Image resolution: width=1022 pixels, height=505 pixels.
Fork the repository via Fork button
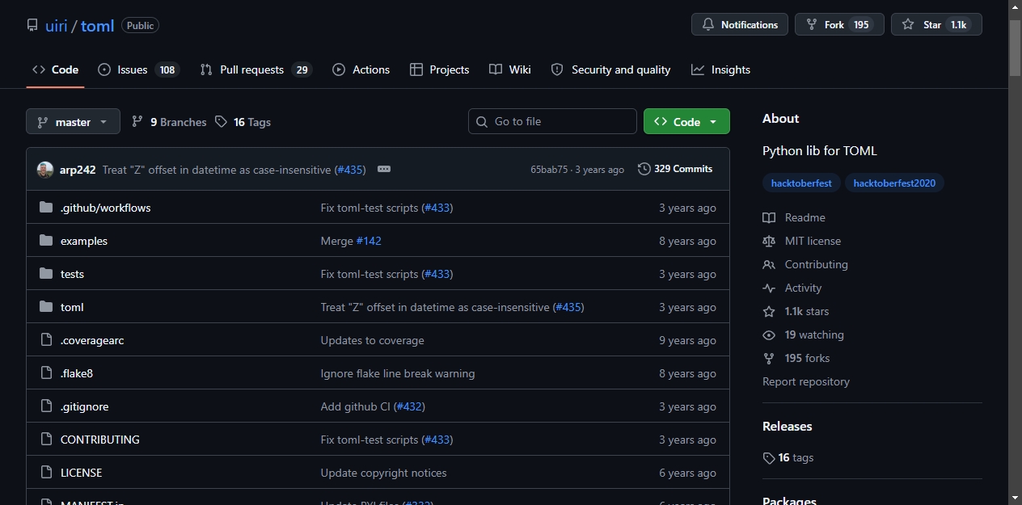(x=839, y=24)
